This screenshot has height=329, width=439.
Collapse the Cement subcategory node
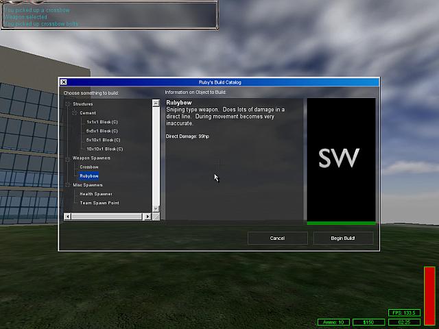click(75, 113)
